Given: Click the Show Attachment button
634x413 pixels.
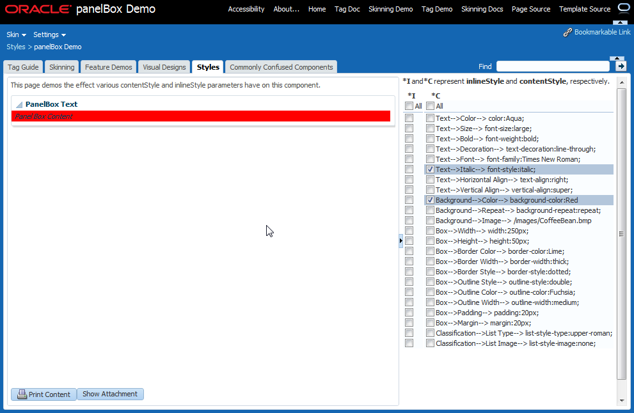Looking at the screenshot, I should pos(110,394).
